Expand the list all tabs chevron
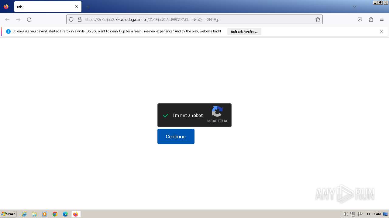 (x=354, y=7)
